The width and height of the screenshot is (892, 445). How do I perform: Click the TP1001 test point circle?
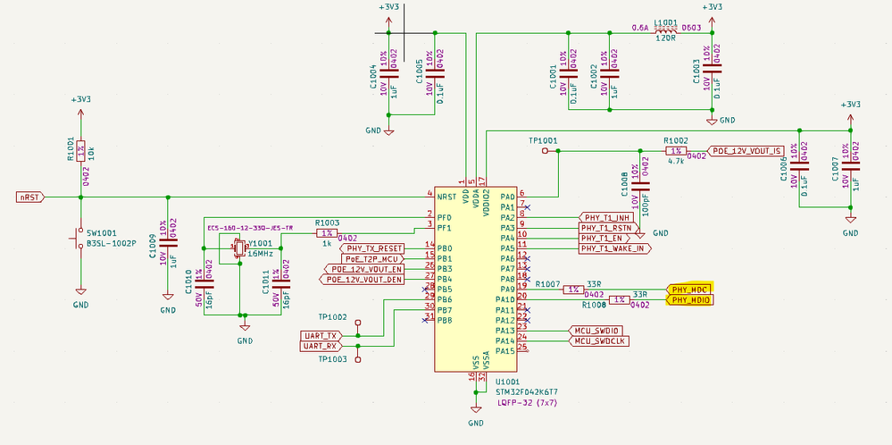[x=545, y=151]
